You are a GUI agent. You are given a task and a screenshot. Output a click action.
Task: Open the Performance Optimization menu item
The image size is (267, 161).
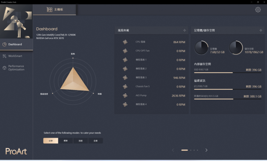click(x=17, y=68)
